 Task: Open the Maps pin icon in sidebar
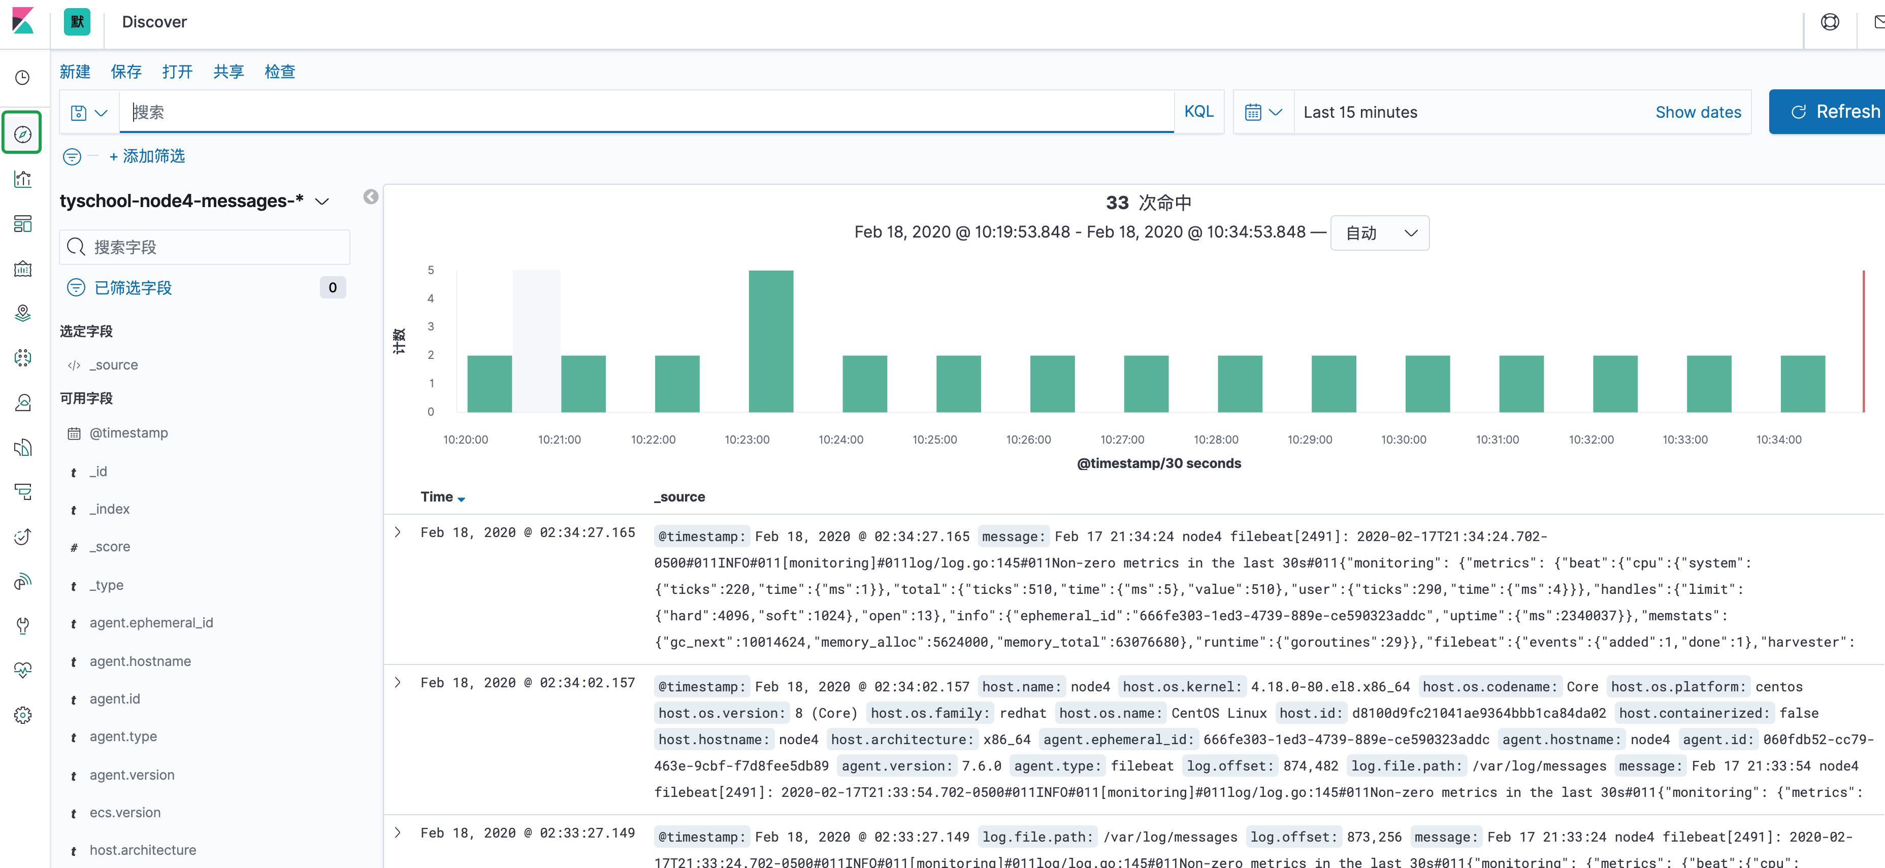click(23, 313)
